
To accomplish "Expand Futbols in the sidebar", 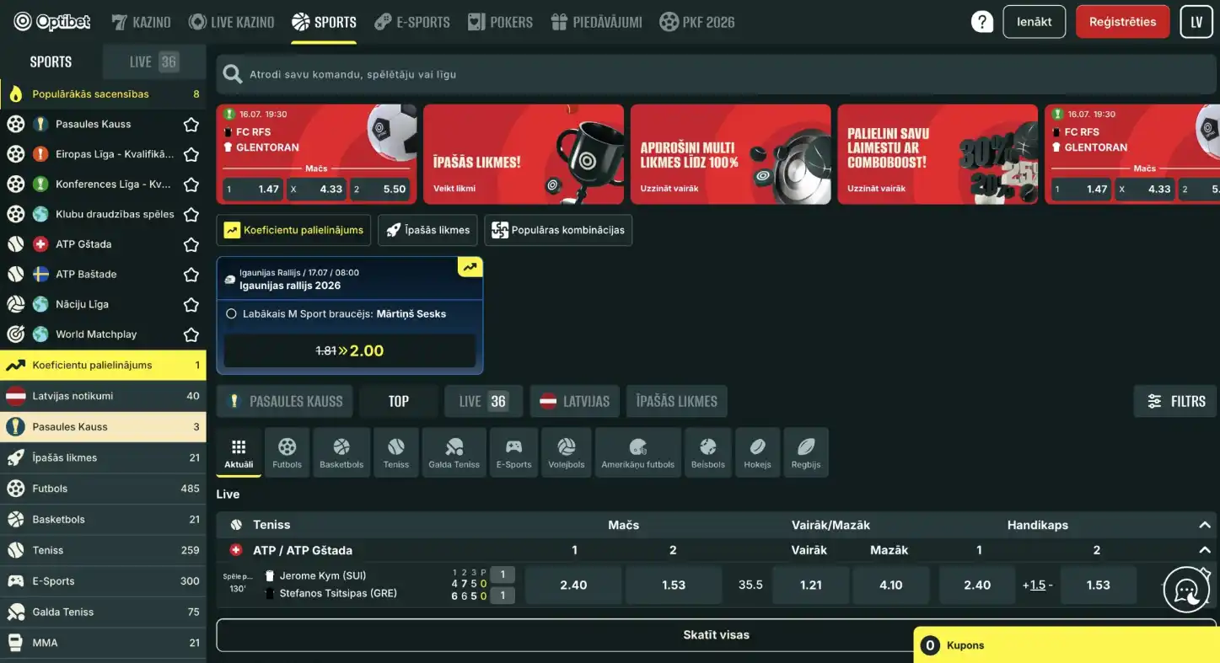I will pos(103,489).
